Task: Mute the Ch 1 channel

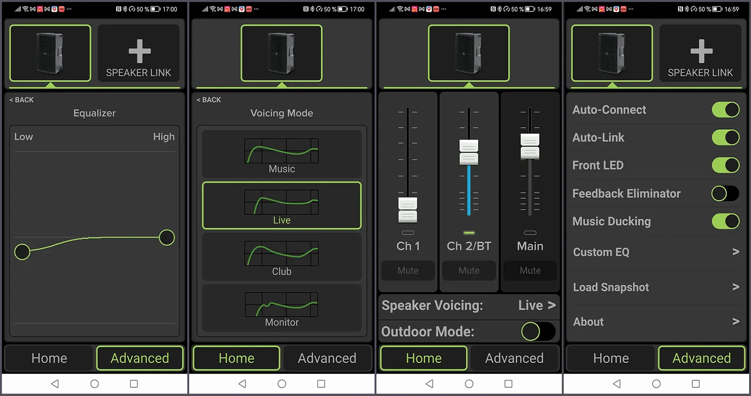Action: [x=408, y=271]
